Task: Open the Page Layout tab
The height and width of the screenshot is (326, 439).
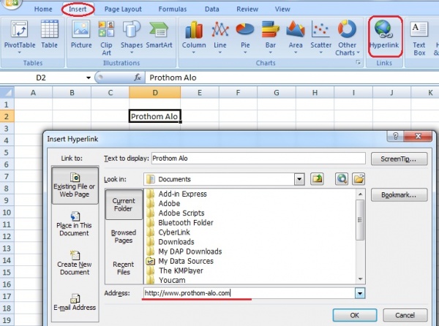Action: tap(123, 10)
